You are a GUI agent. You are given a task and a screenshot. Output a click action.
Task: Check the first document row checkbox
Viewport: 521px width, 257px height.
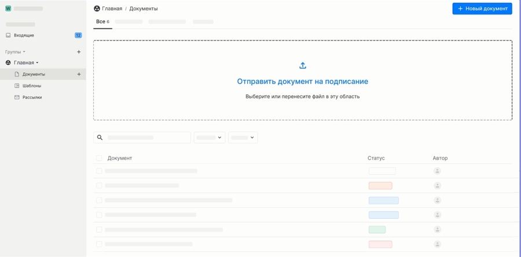coord(99,171)
